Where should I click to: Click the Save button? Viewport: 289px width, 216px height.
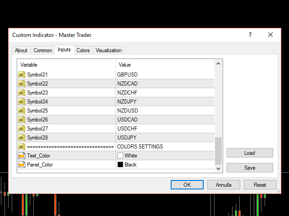(250, 168)
